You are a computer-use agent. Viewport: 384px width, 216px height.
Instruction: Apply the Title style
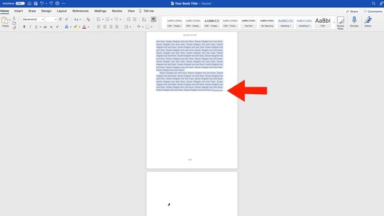coord(323,23)
